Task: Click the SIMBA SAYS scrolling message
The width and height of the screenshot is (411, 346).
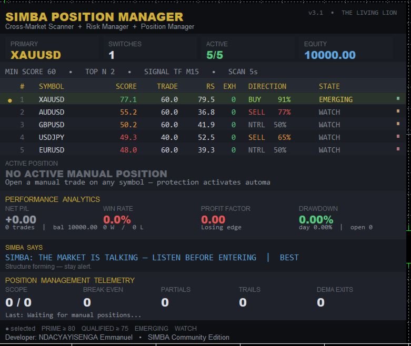Action: (x=152, y=258)
